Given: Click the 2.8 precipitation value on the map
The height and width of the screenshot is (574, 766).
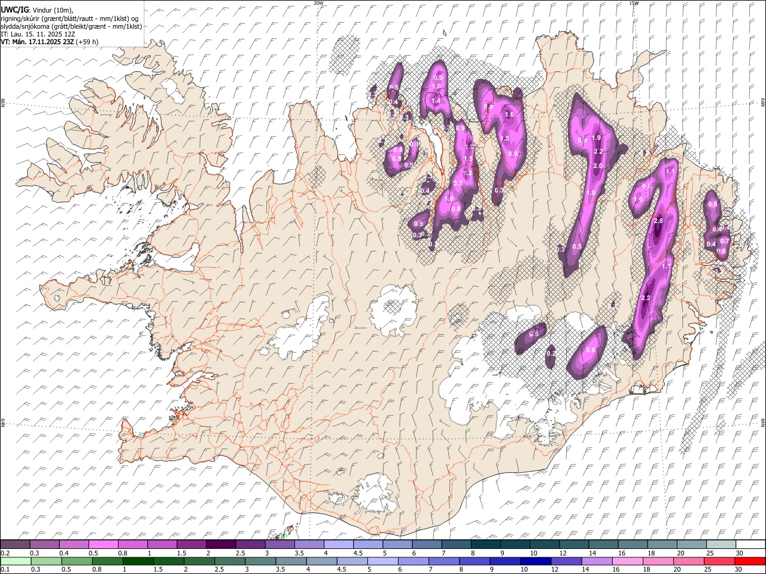Looking at the screenshot, I should click(658, 221).
